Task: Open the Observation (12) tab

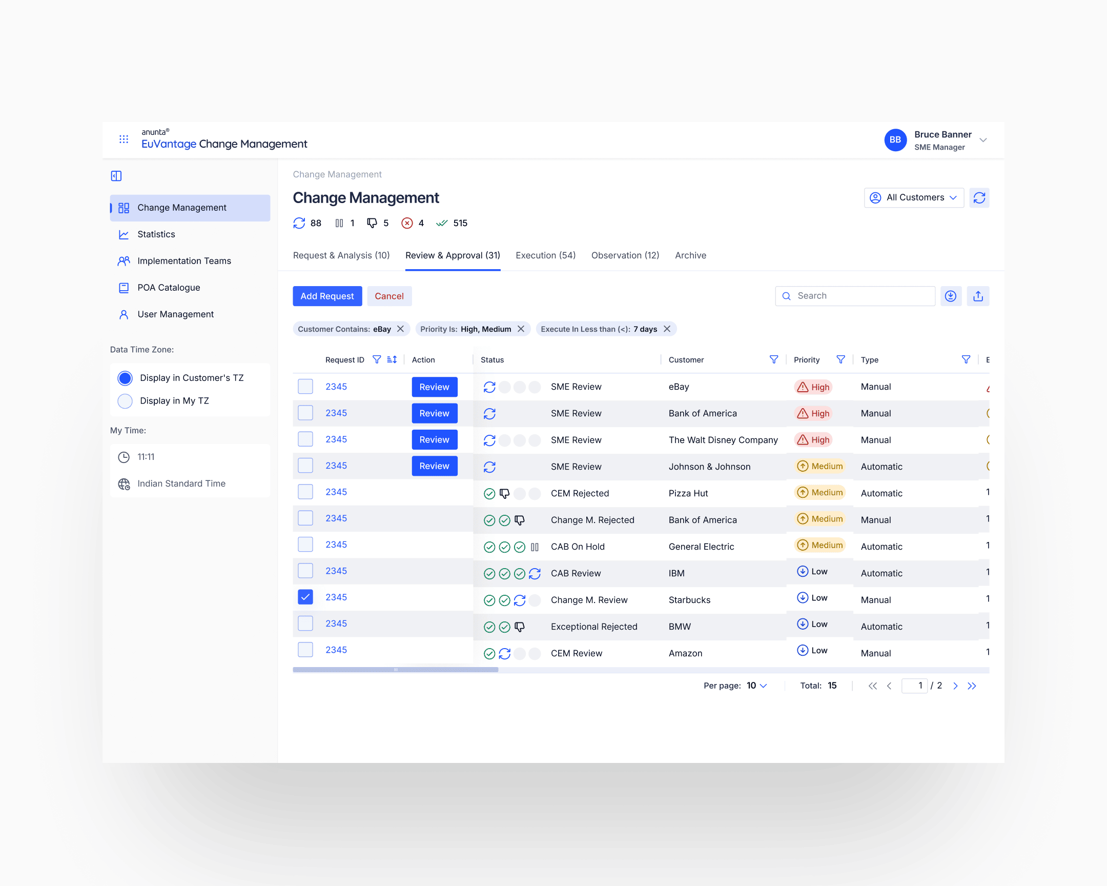Action: (625, 255)
